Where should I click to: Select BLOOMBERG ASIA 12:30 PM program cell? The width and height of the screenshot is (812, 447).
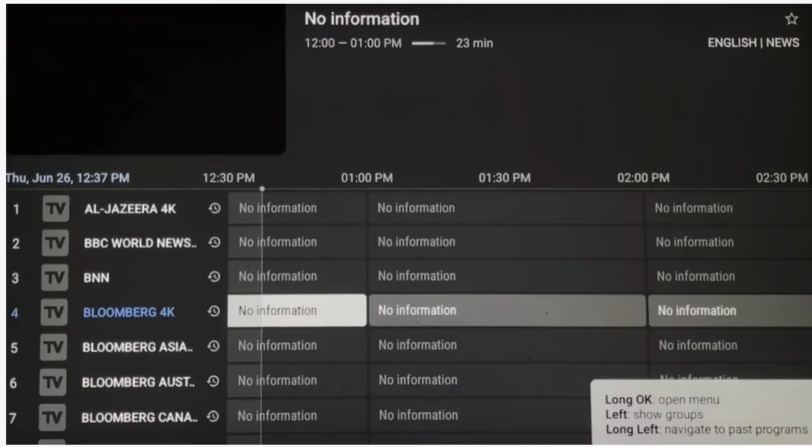[x=297, y=345]
